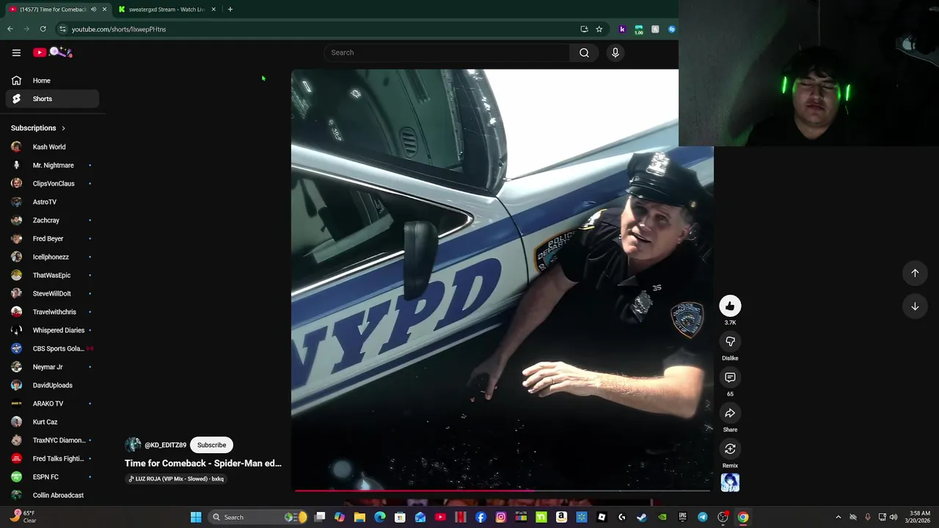
Task: Open Telegram from the taskbar
Action: pos(703,517)
